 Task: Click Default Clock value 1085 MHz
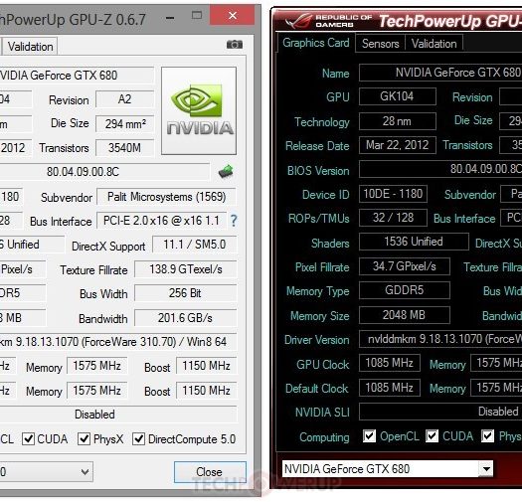(390, 388)
